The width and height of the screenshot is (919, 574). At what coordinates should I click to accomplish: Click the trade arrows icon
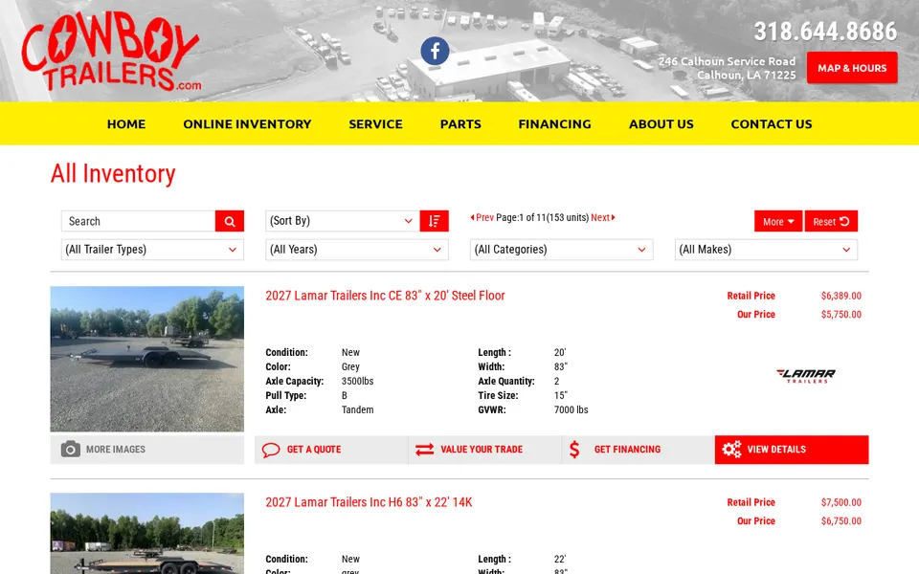[424, 450]
